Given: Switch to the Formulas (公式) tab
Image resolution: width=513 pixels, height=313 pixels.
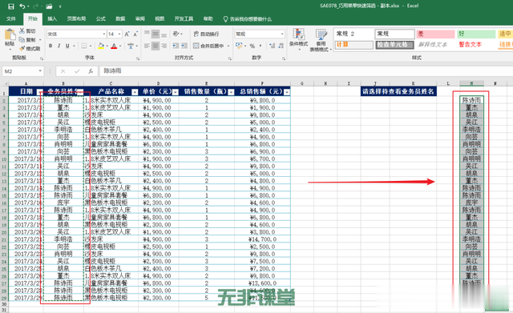Looking at the screenshot, I should [x=101, y=19].
